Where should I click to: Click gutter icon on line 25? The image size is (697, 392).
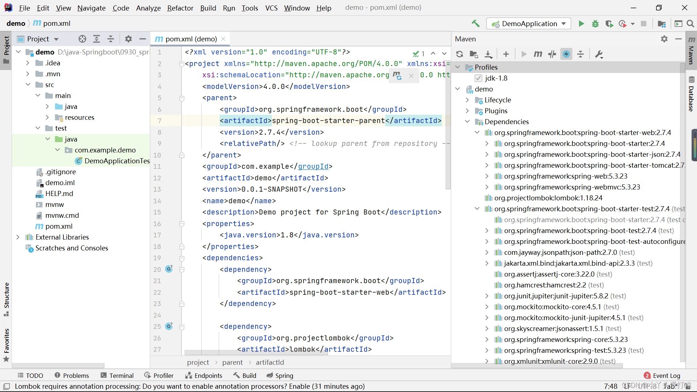[169, 326]
